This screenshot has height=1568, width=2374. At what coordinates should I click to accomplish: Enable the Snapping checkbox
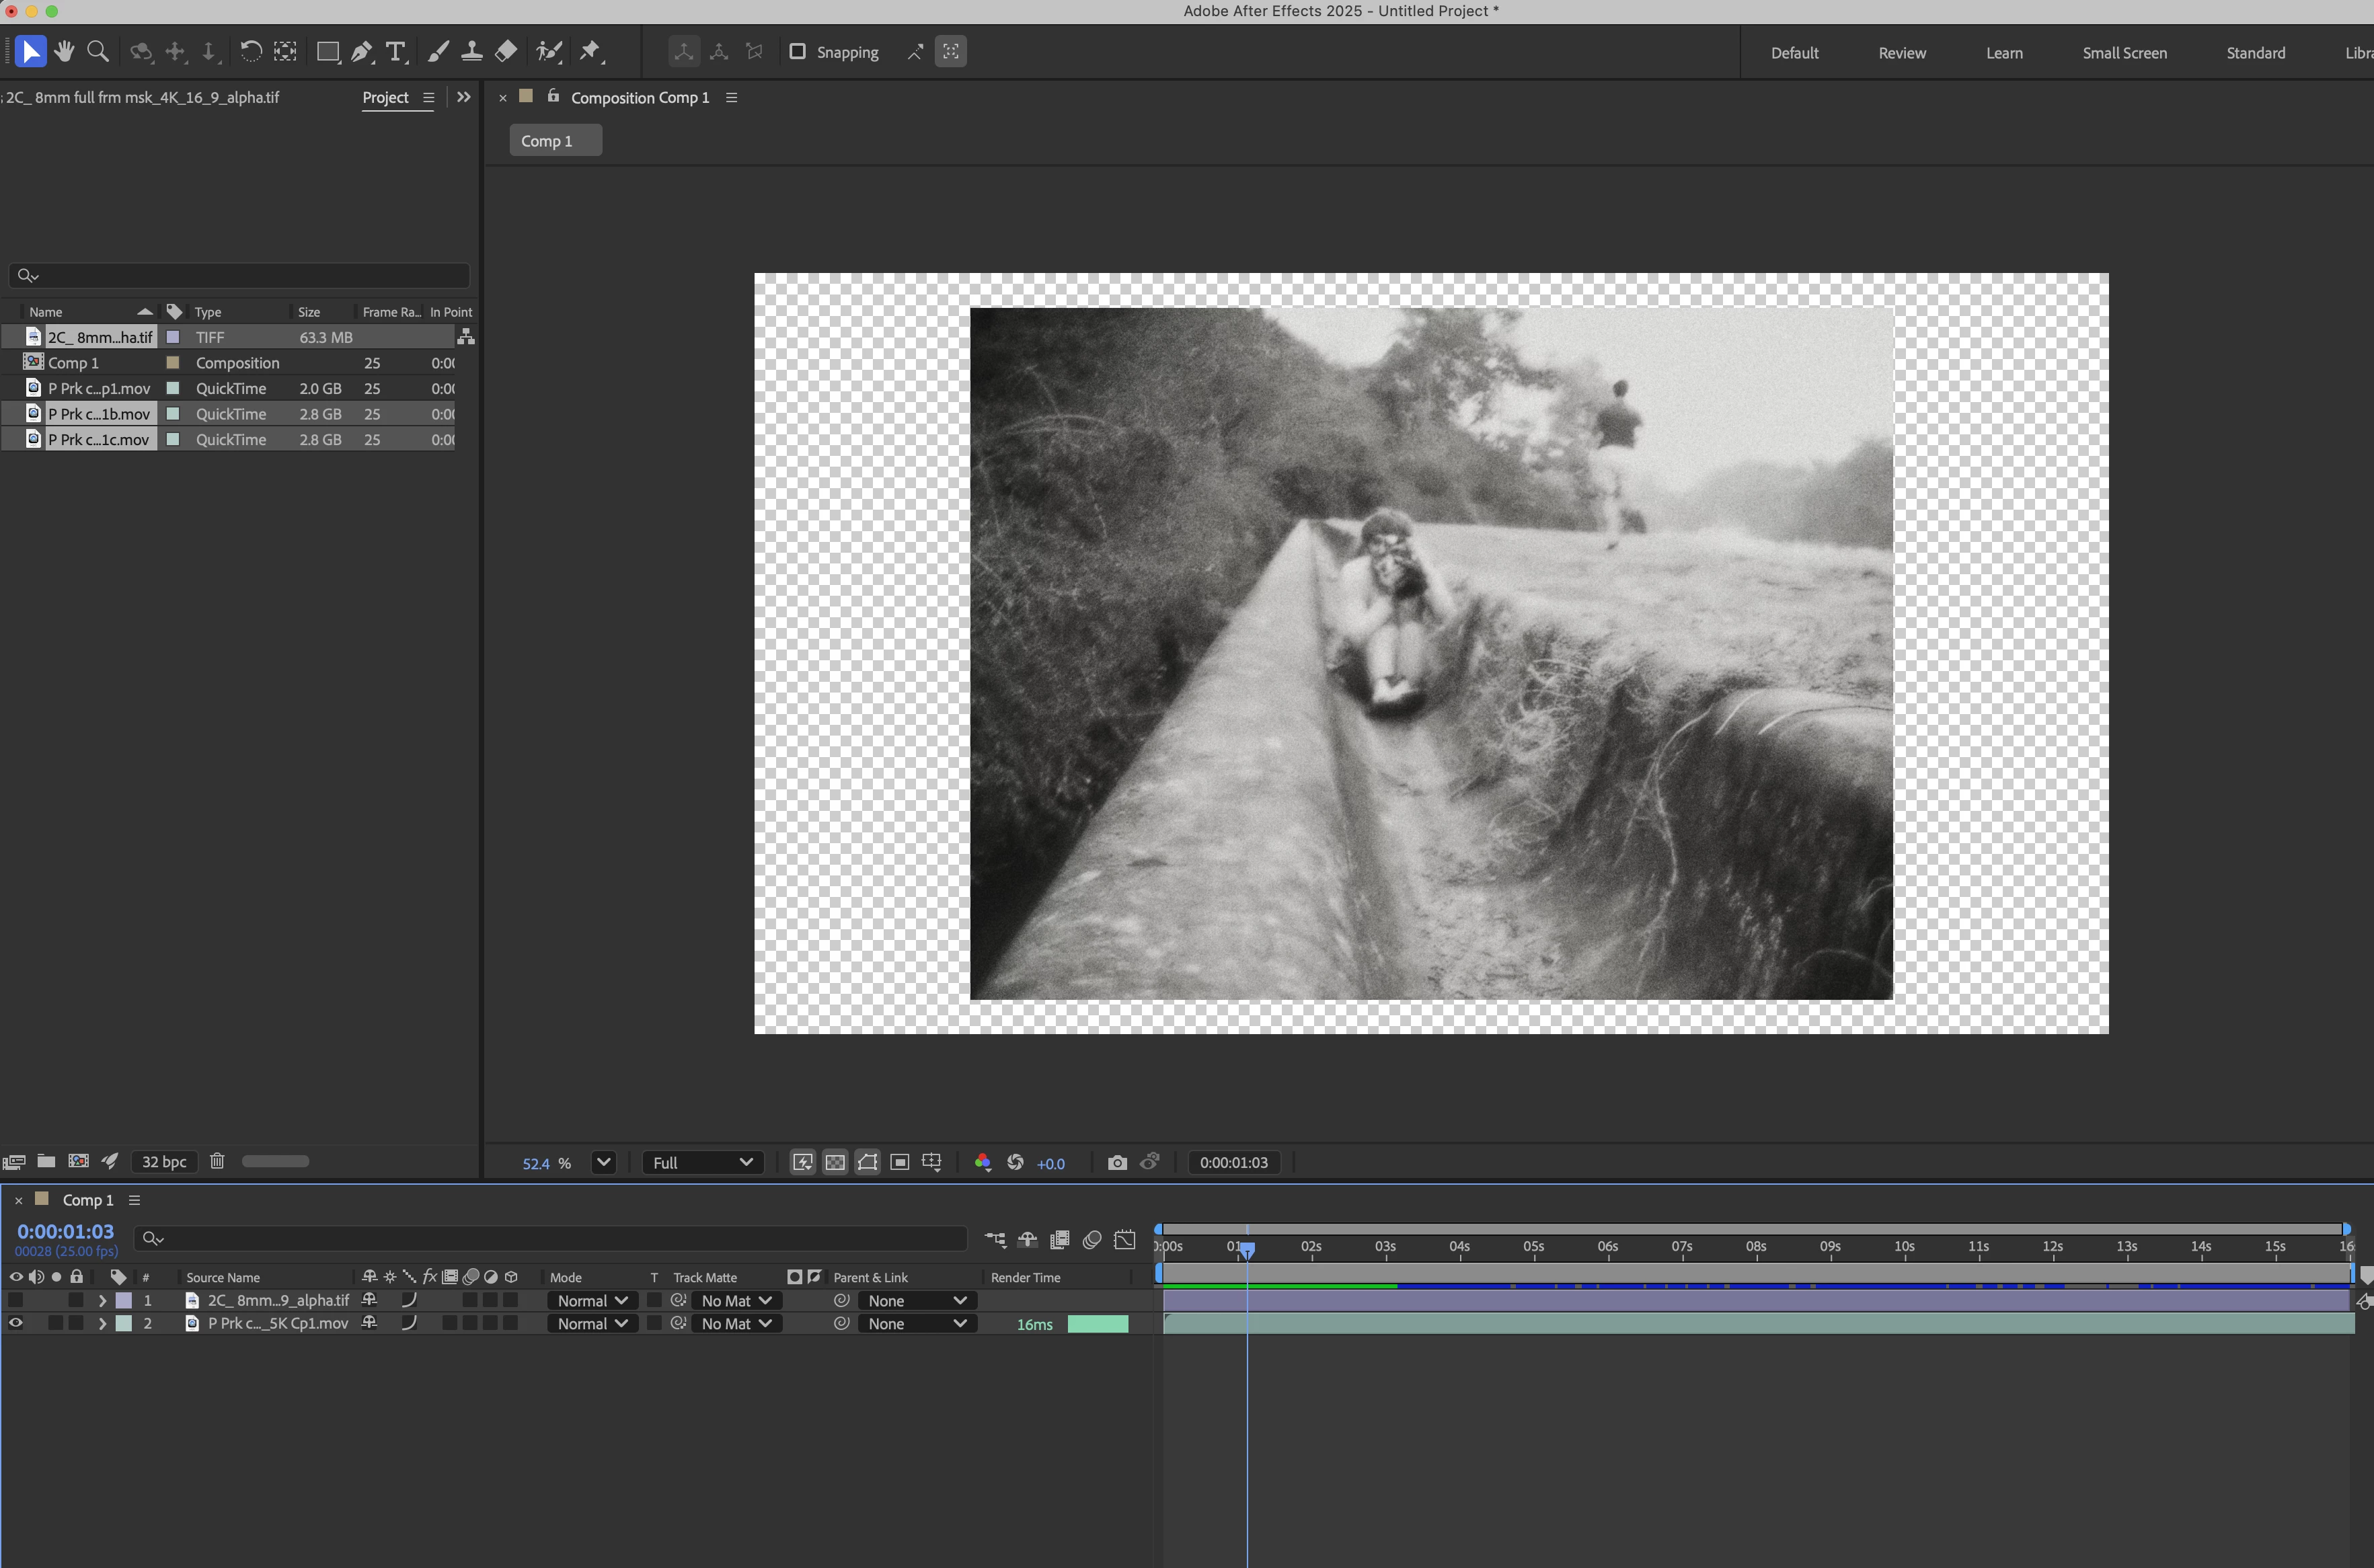coord(797,51)
